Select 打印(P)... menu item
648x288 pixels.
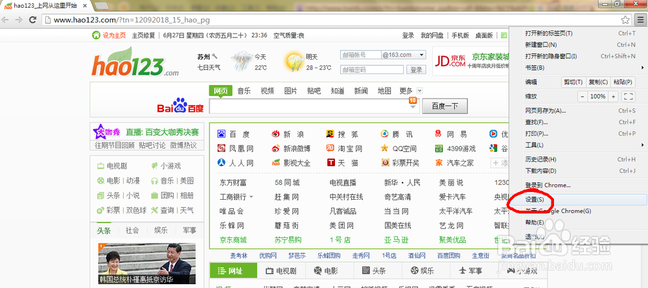click(578, 134)
